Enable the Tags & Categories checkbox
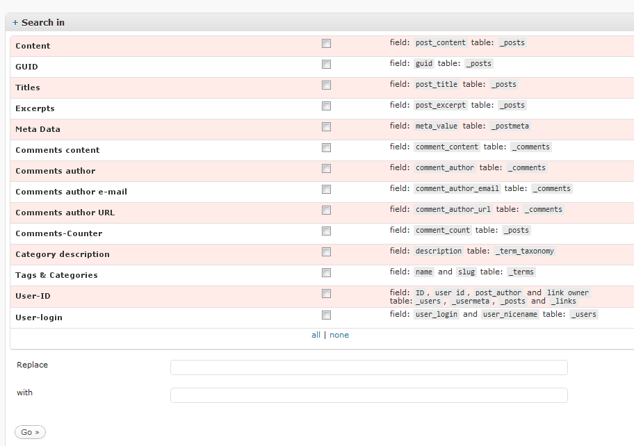 tap(326, 273)
